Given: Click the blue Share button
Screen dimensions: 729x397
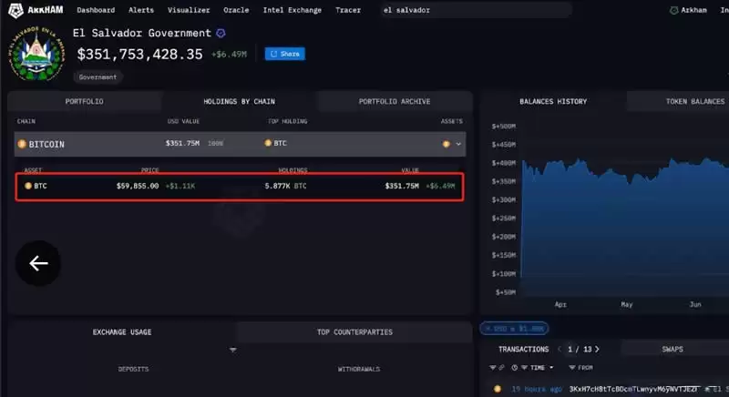Looking at the screenshot, I should pos(285,54).
